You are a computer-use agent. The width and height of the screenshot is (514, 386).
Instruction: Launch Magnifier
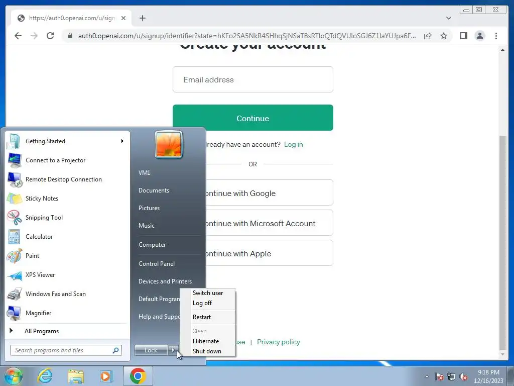(x=67, y=313)
